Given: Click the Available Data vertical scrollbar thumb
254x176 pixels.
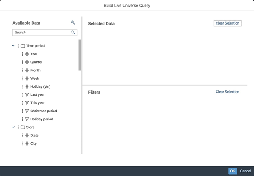Looking at the screenshot, I should point(80,55).
